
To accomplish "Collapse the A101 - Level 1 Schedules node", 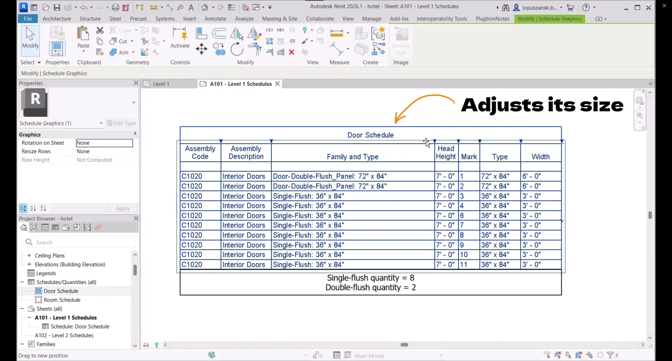I will 29,318.
